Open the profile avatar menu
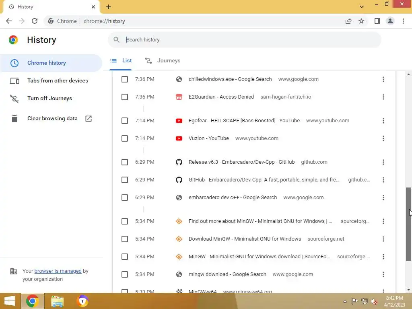The width and height of the screenshot is (412, 309). click(390, 21)
